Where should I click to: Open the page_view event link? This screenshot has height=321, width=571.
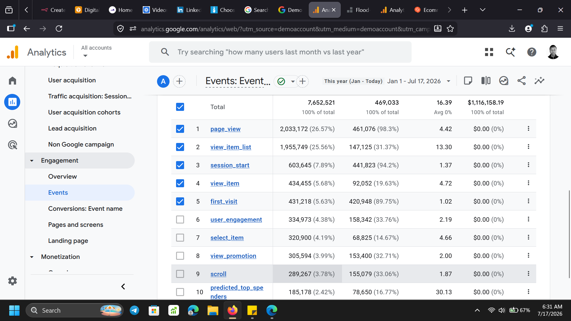pos(225,129)
